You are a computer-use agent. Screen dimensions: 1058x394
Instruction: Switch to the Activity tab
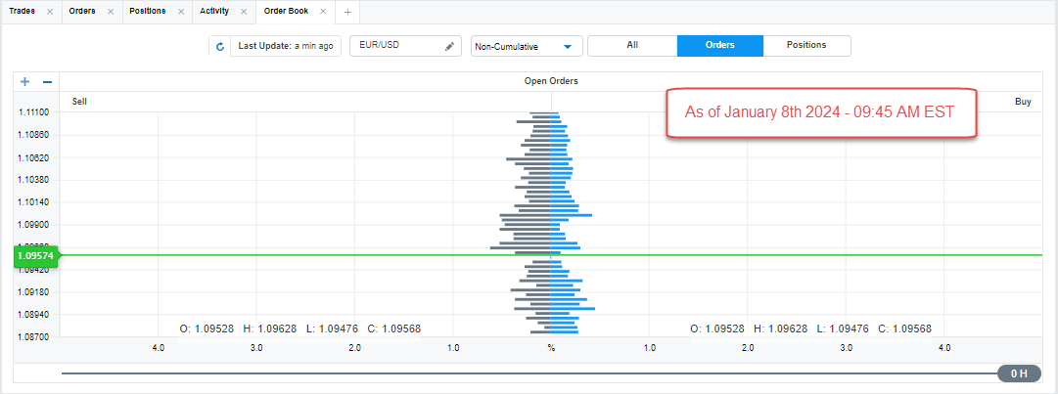coord(215,12)
